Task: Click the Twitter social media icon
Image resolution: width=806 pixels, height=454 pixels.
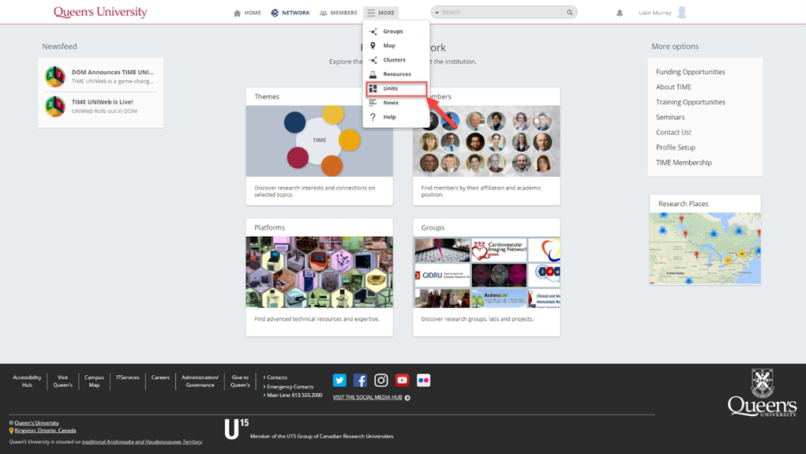Action: pyautogui.click(x=339, y=381)
